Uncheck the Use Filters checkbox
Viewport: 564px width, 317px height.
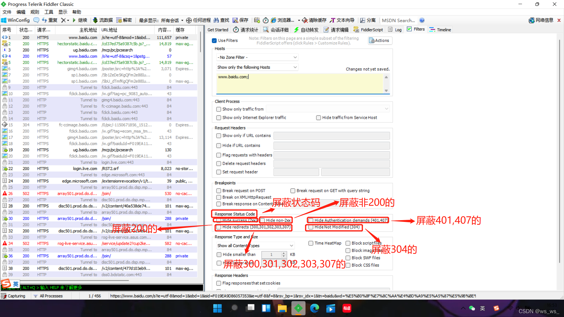tap(214, 41)
